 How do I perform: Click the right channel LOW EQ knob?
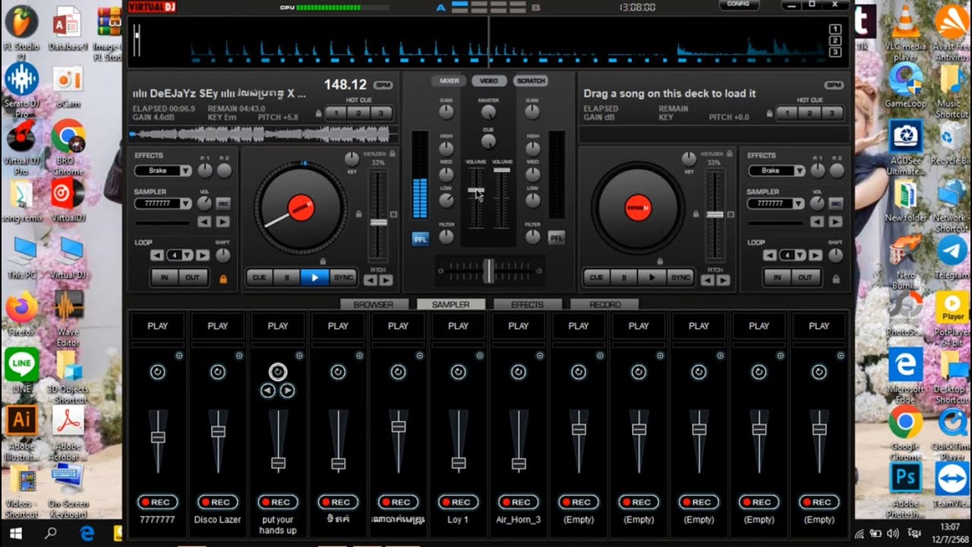pyautogui.click(x=533, y=200)
